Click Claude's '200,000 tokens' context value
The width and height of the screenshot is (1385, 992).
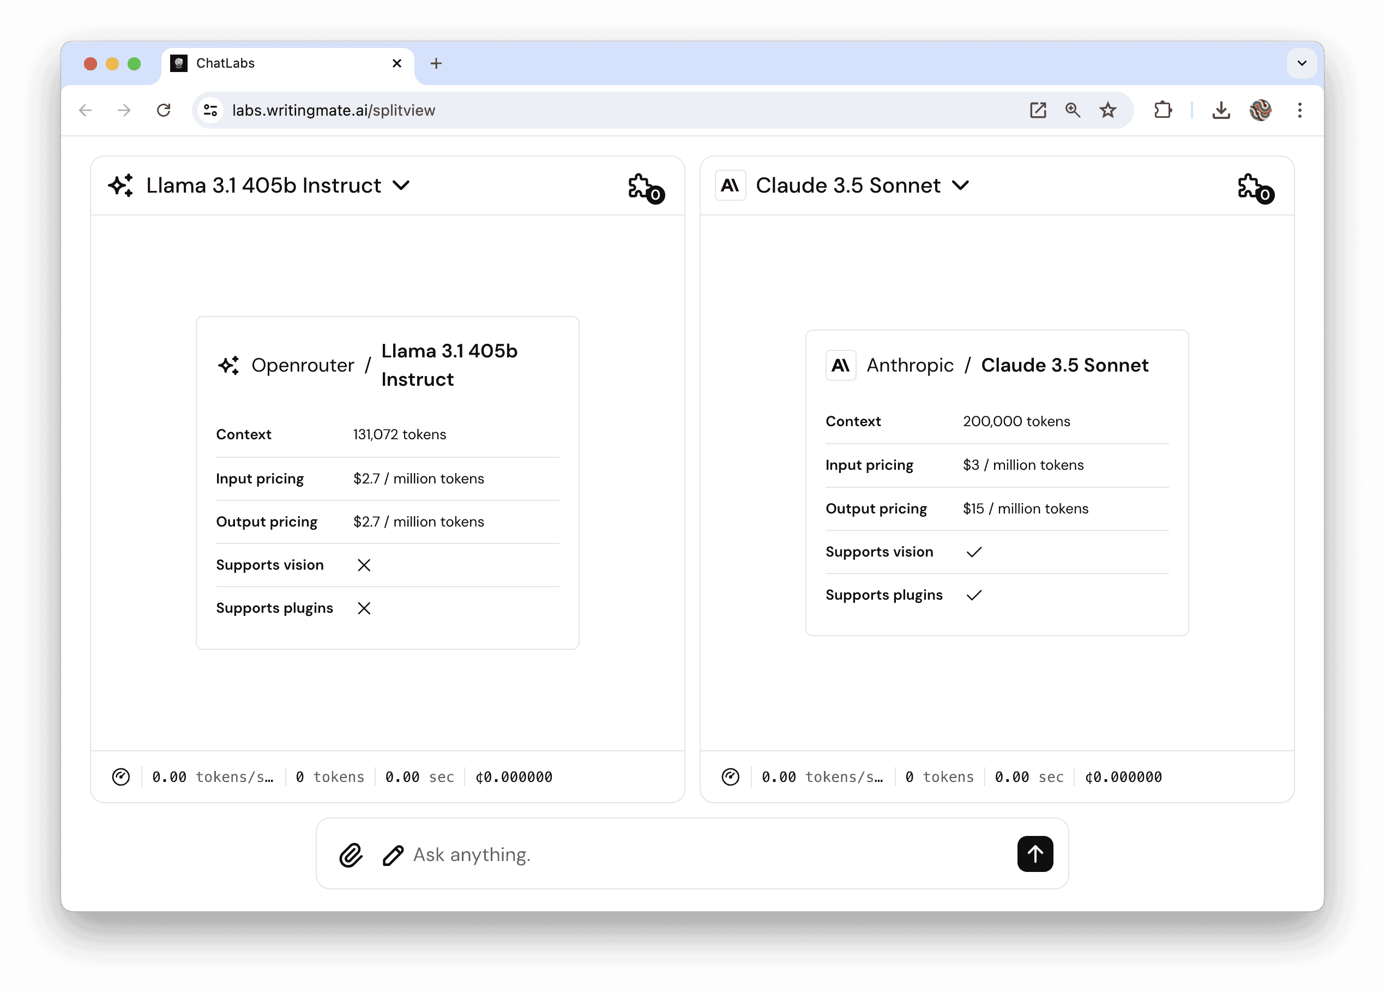[1016, 421]
